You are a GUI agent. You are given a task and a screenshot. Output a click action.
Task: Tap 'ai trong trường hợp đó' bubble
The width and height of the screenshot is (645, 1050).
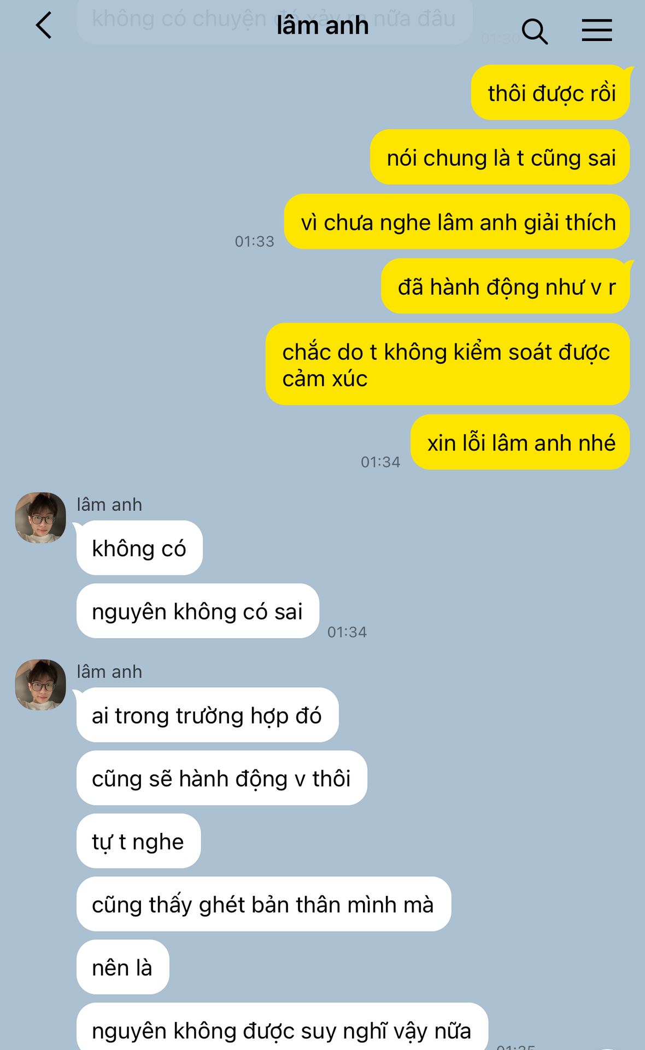(208, 715)
